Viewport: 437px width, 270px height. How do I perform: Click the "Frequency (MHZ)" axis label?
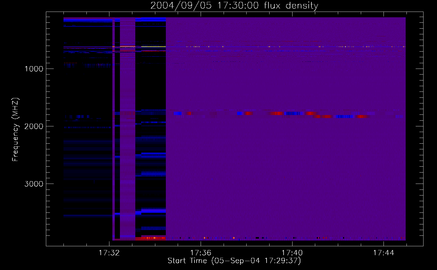[x=16, y=130]
